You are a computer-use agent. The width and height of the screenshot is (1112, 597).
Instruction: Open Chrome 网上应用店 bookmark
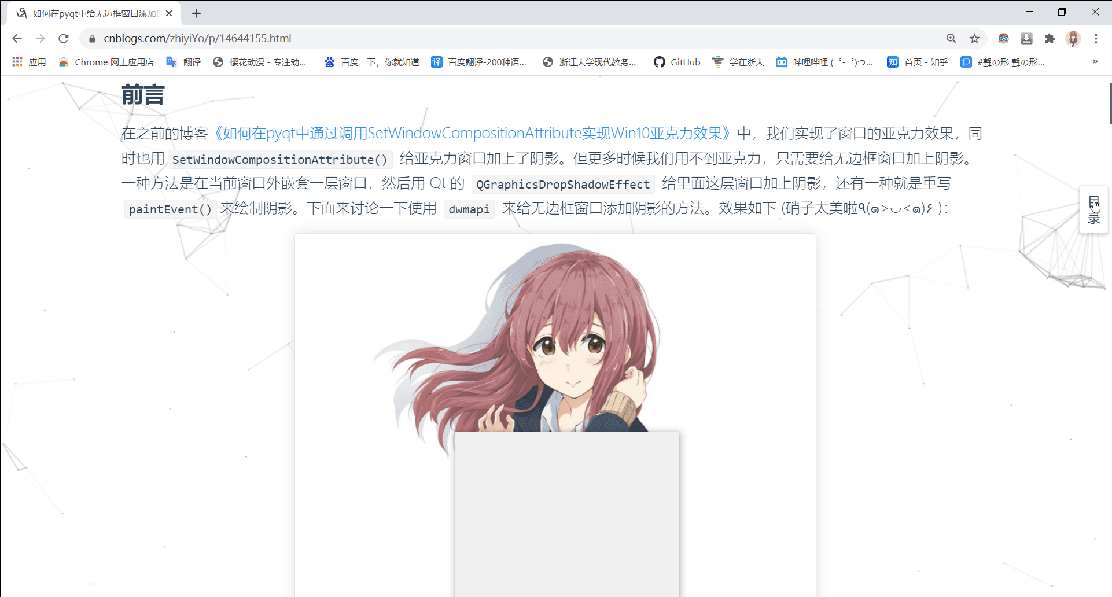[106, 62]
